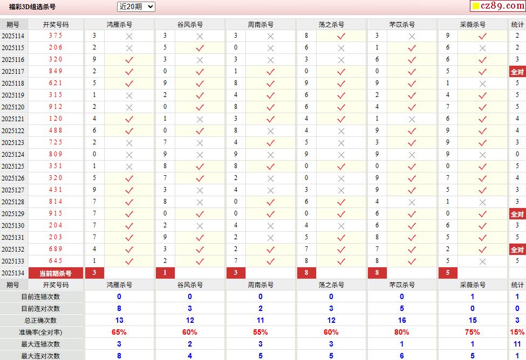Click the 福彩3D组选杀号 title

click(x=32, y=6)
